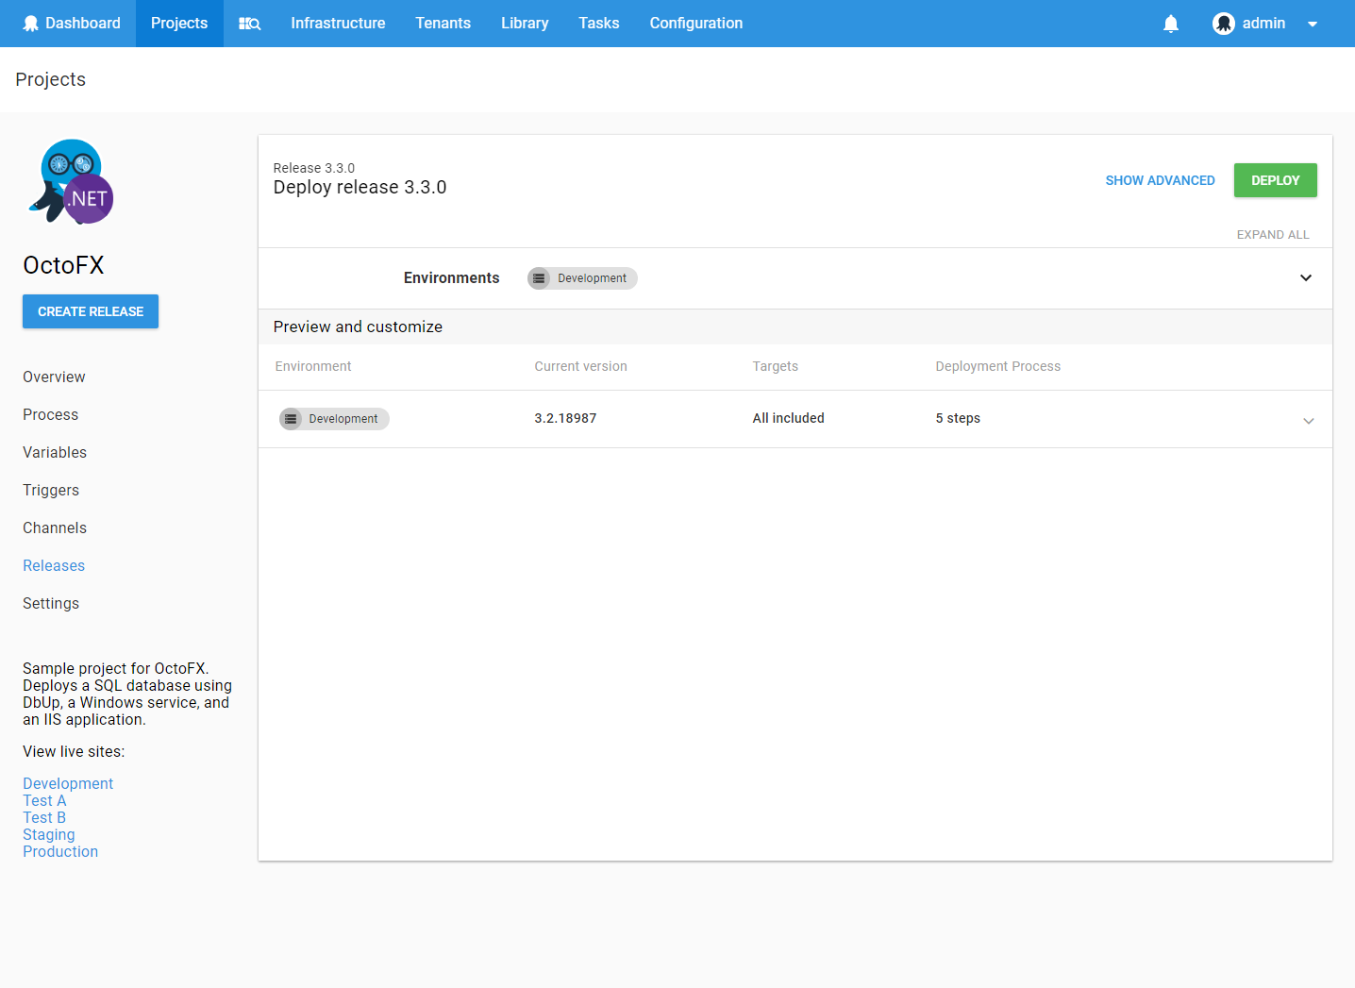
Task: Open the Production live site link
Action: click(60, 851)
